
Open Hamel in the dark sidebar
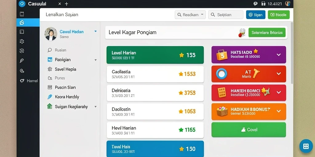(x=29, y=81)
